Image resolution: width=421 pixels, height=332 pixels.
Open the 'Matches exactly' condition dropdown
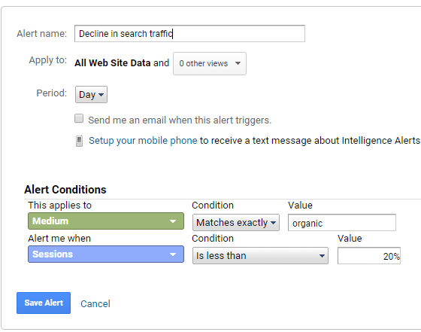(236, 223)
